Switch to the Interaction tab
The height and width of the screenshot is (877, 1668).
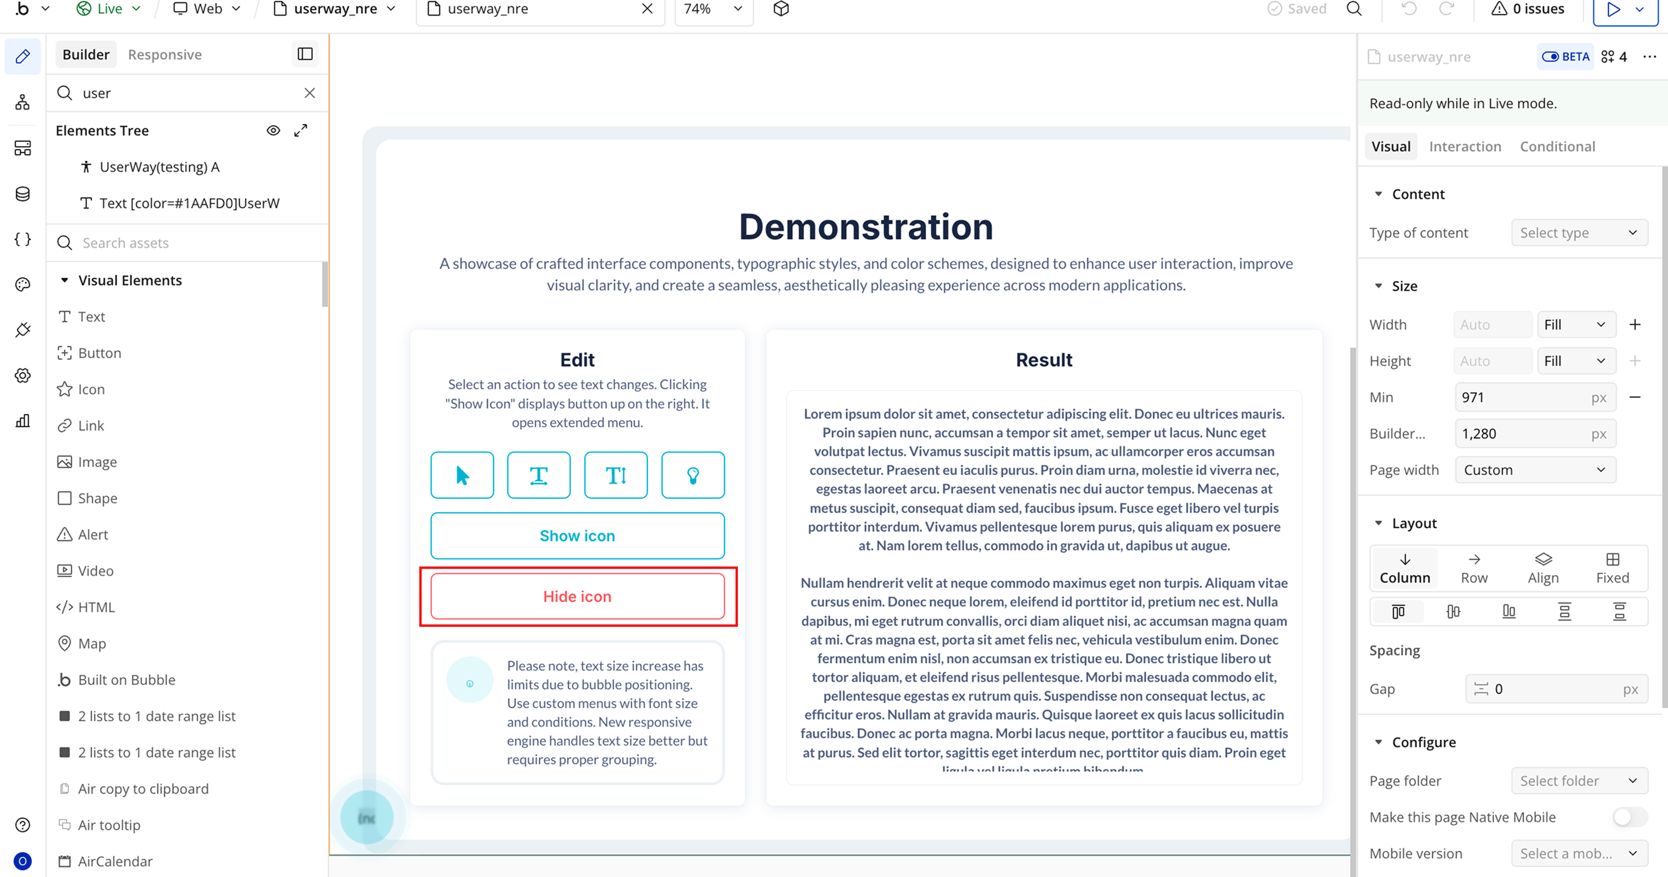click(1465, 147)
